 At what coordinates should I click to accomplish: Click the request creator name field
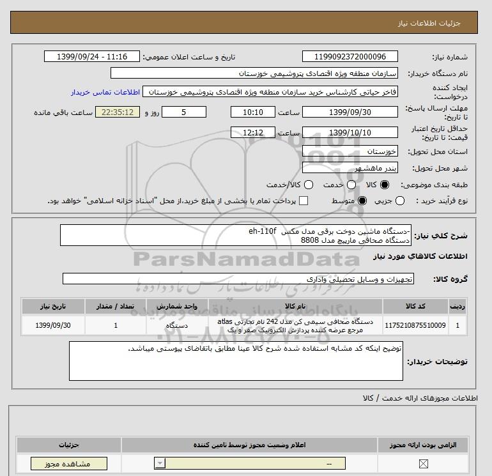(x=270, y=92)
